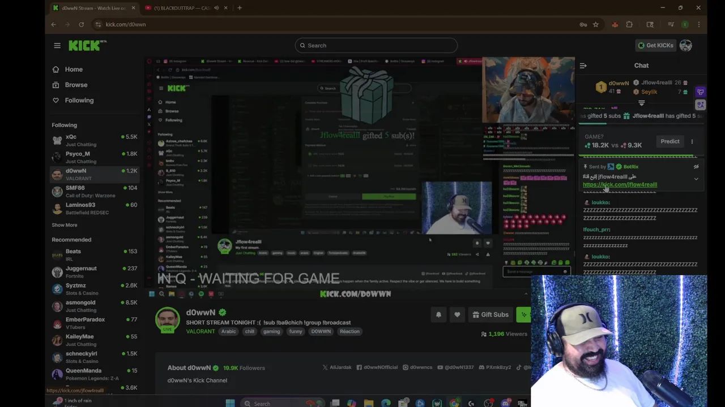Open Syztmz recommended channel
Image resolution: width=725 pixels, height=407 pixels.
coord(95,289)
